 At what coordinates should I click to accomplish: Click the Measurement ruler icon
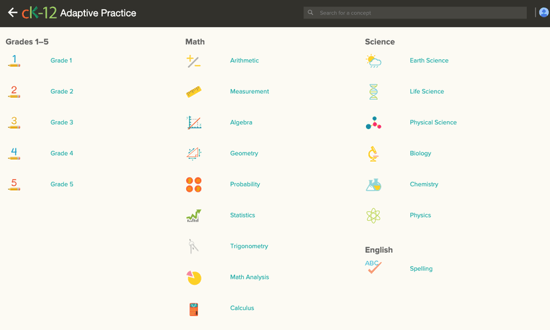click(193, 92)
